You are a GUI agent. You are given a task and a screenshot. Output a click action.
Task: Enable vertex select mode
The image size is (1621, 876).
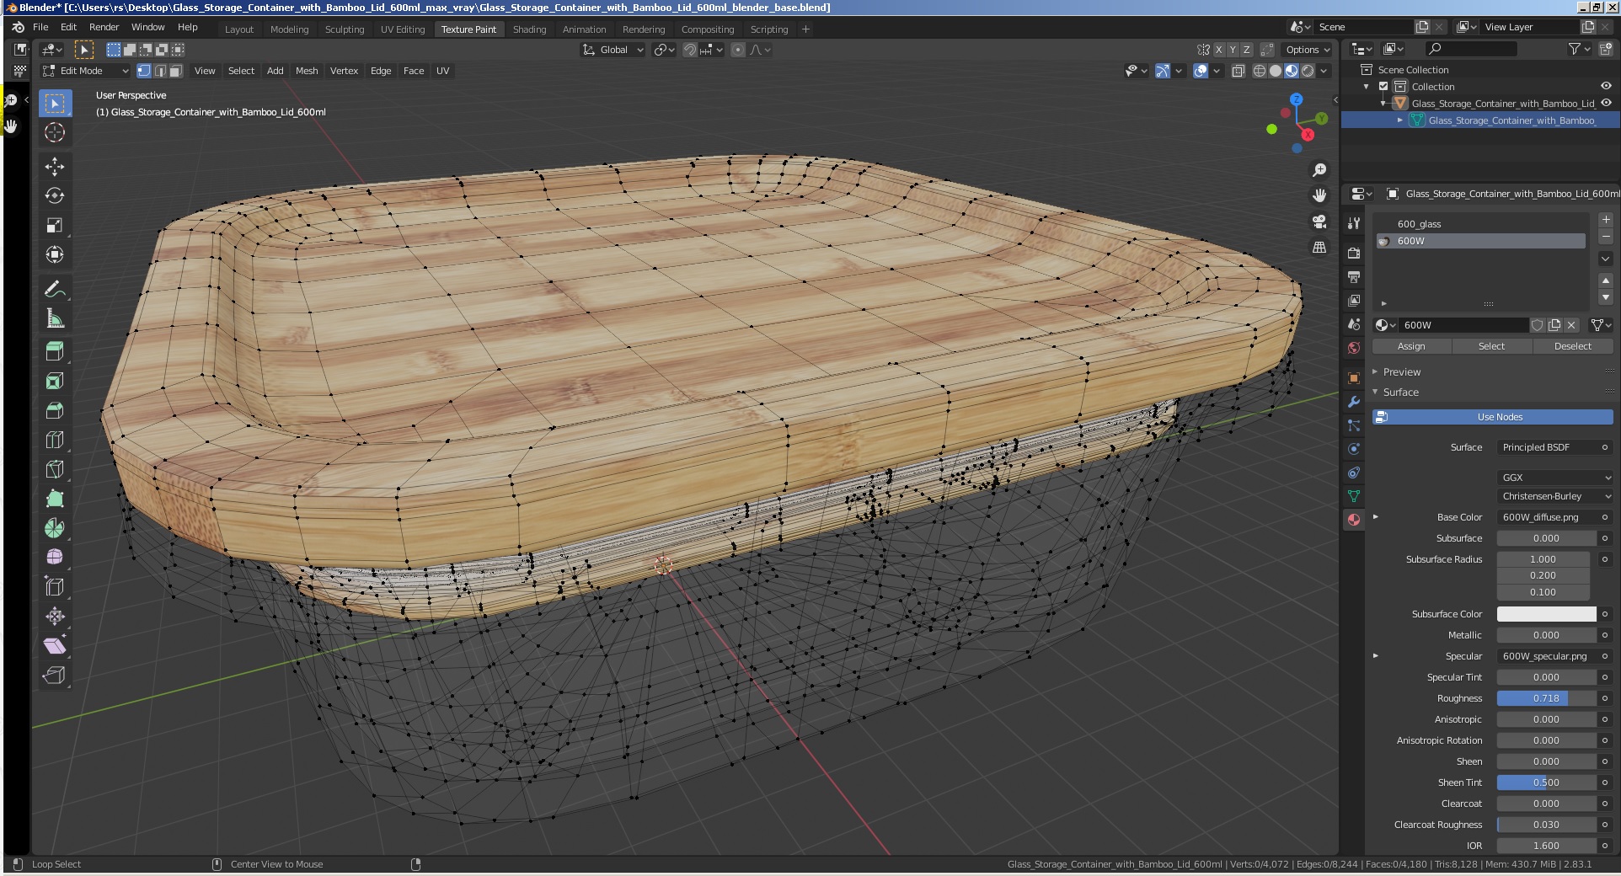(144, 71)
